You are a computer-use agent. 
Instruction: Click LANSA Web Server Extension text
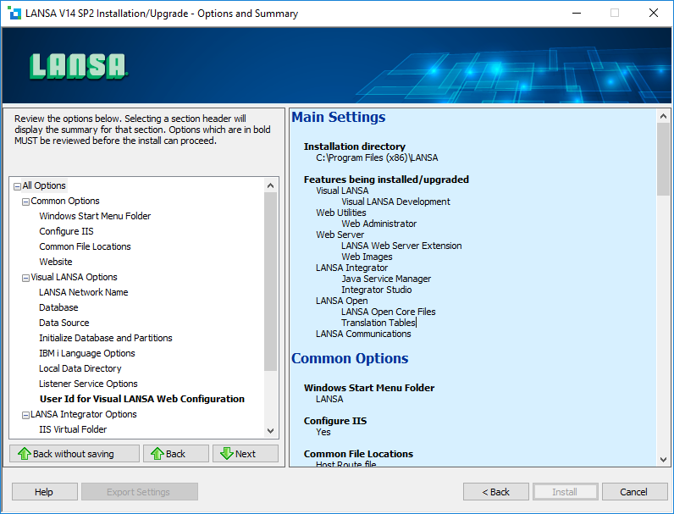click(x=401, y=246)
